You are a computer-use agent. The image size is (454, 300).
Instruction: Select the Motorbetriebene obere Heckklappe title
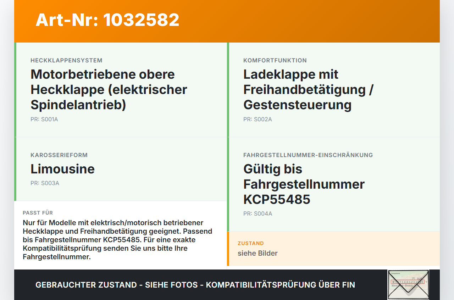(x=109, y=89)
